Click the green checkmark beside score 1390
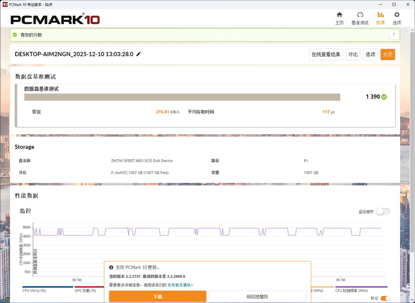Viewport: 415px width, 303px height. pos(385,97)
